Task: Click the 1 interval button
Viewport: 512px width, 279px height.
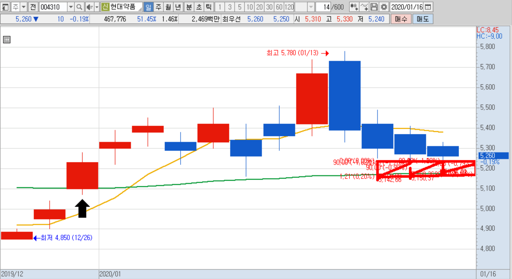Action: pyautogui.click(x=220, y=7)
